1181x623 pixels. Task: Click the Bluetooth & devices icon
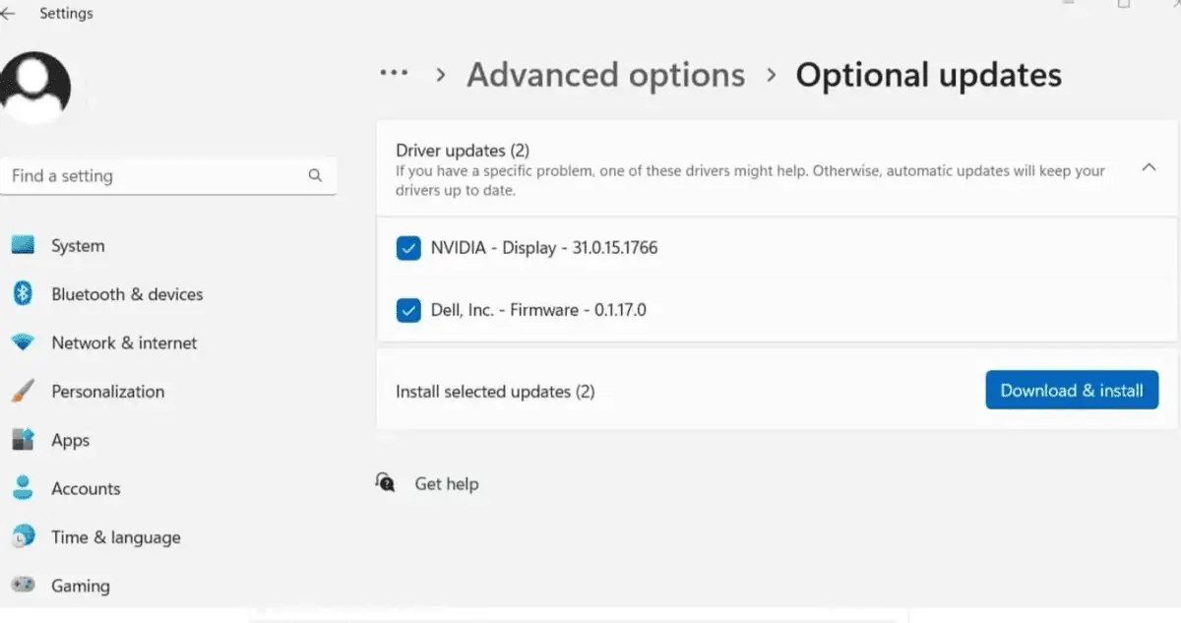click(x=23, y=294)
